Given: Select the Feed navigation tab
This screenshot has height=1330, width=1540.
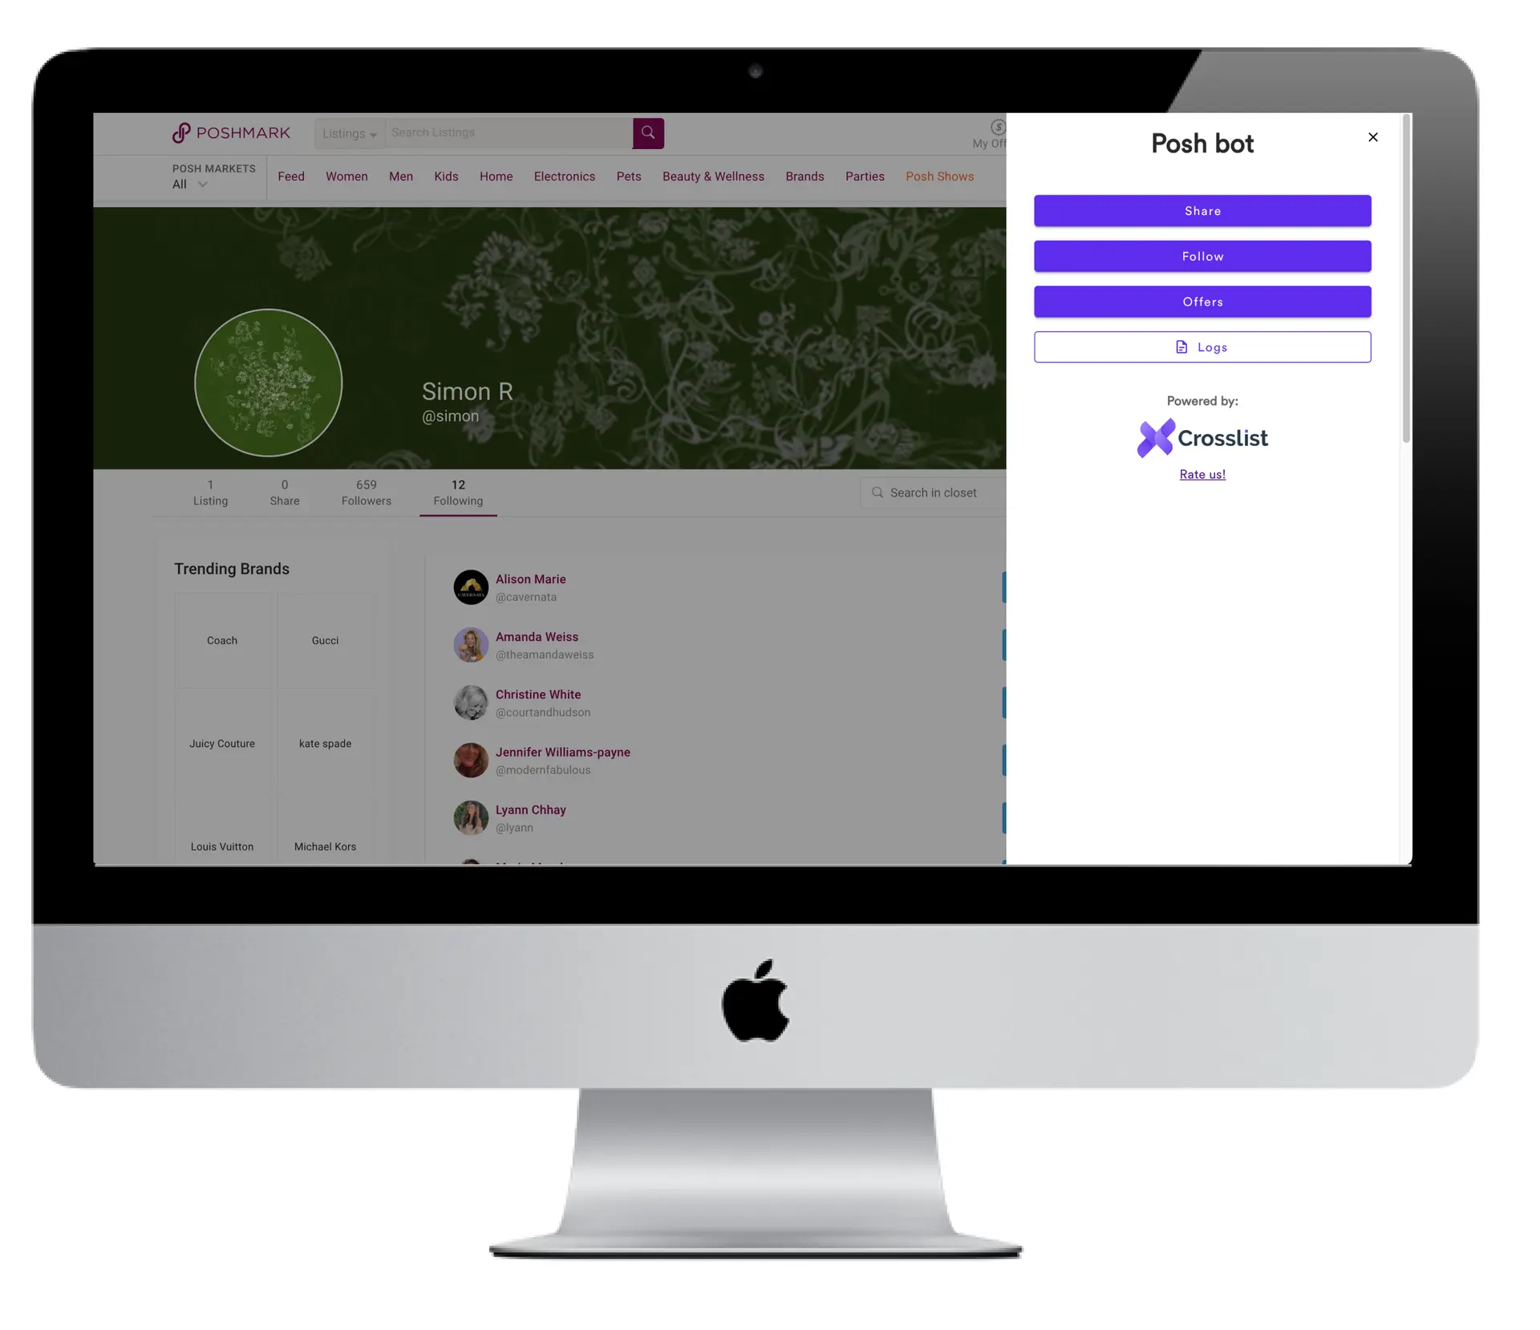Looking at the screenshot, I should tap(288, 176).
